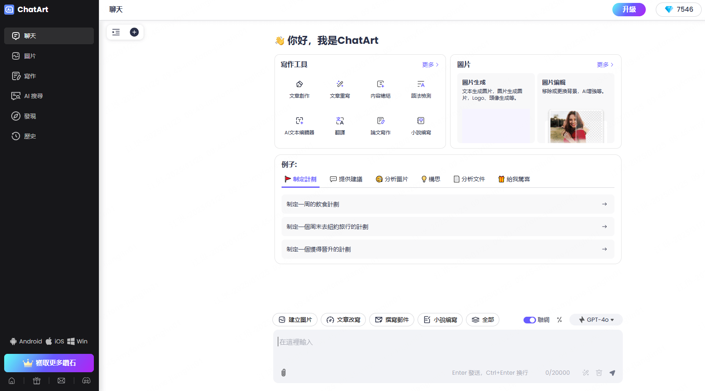Viewport: 705px width, 391px height.
Task: Expand 更多 in 圖片 panel
Action: coord(605,65)
